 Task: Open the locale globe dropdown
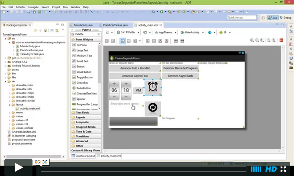(211, 33)
